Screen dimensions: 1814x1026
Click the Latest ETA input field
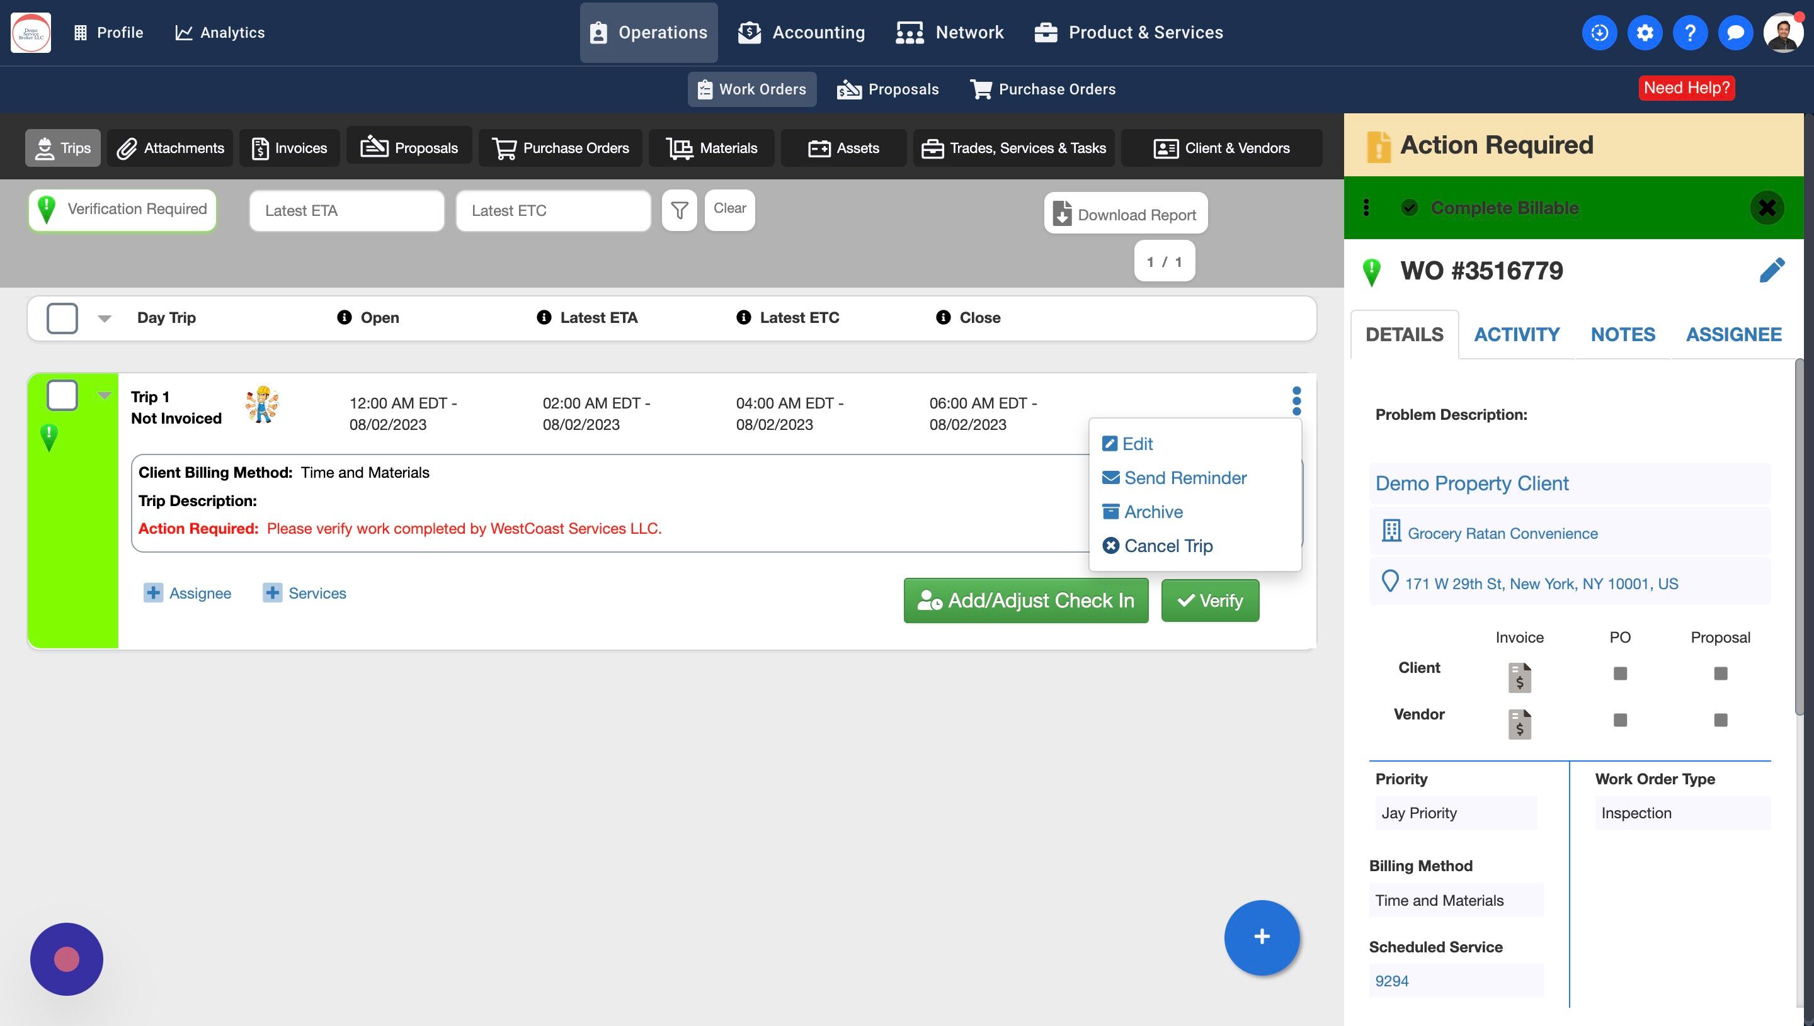(x=346, y=211)
